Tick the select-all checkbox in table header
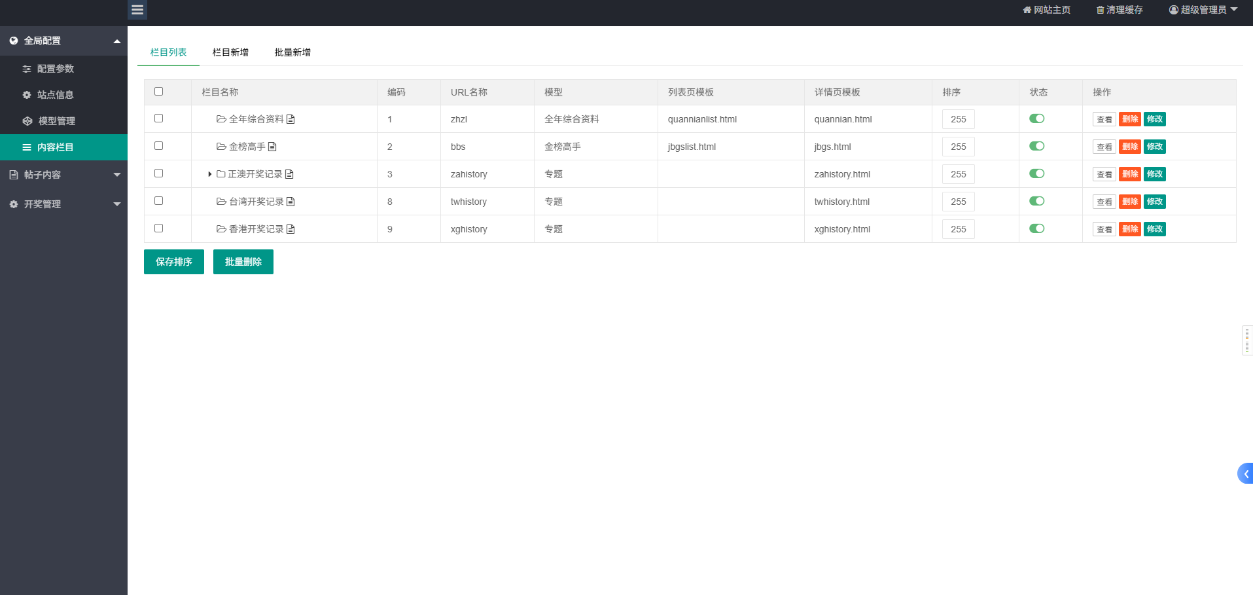The height and width of the screenshot is (595, 1253). pos(158,92)
